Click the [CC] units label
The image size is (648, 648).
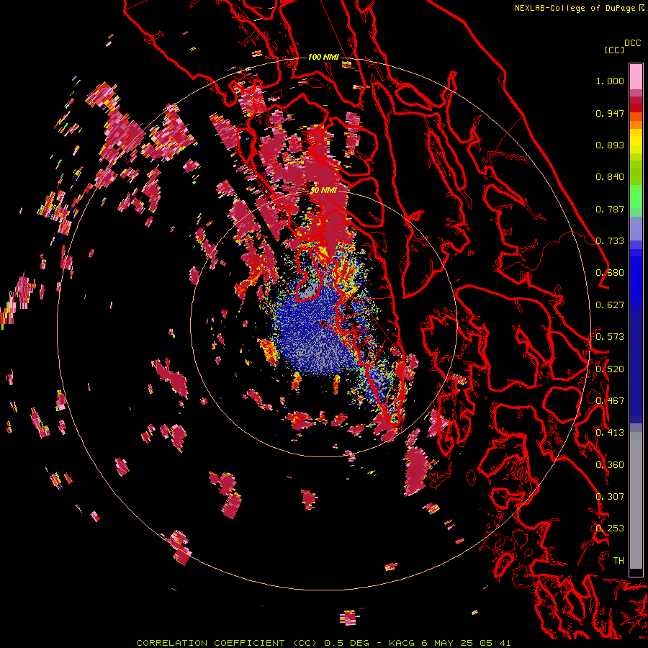614,50
